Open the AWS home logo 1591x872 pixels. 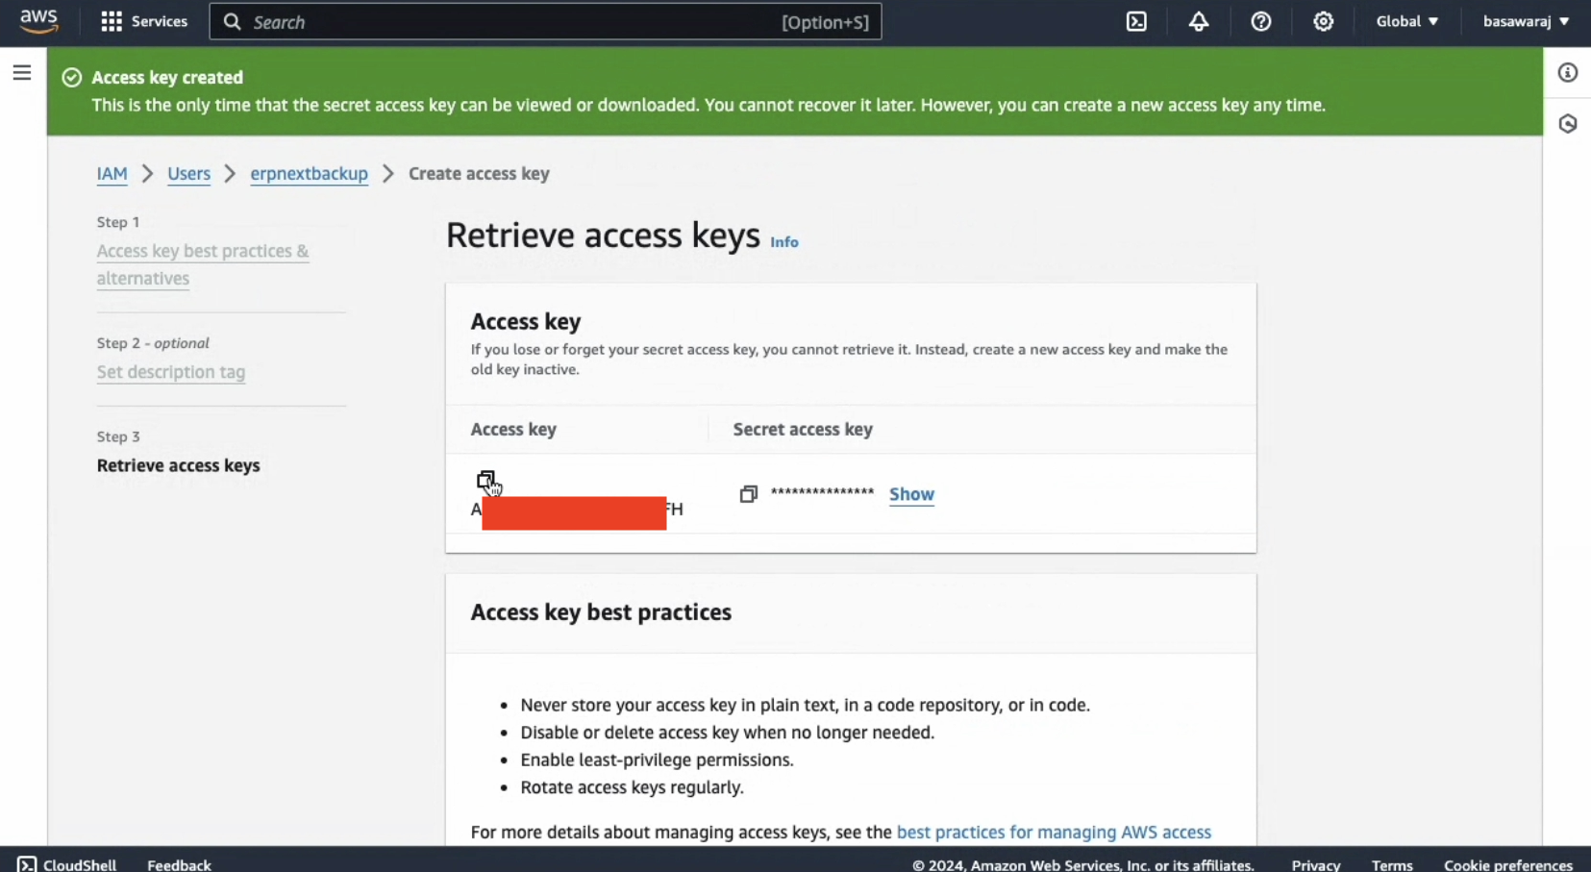click(39, 21)
